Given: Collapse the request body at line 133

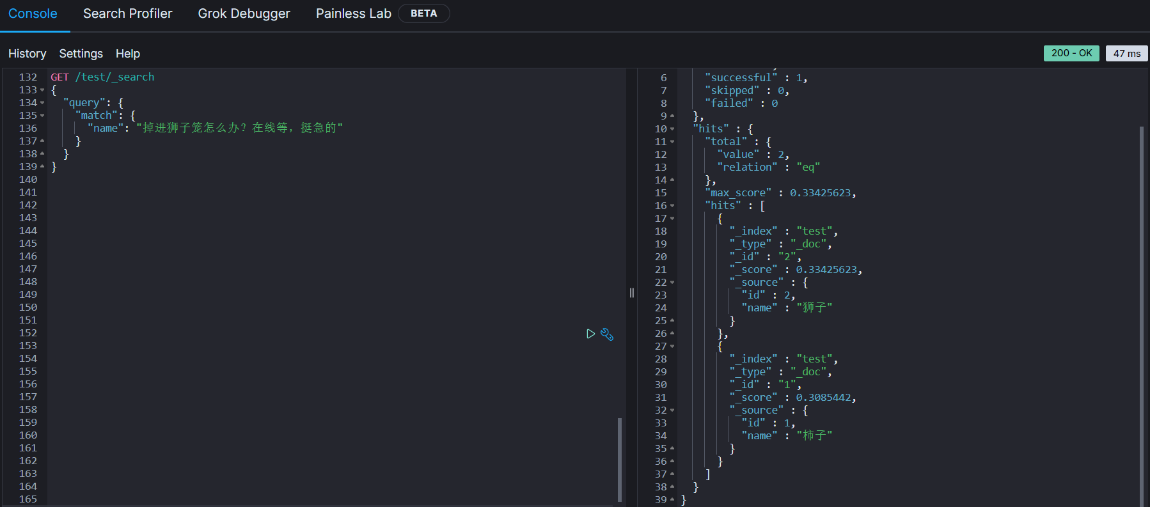Looking at the screenshot, I should [x=42, y=90].
